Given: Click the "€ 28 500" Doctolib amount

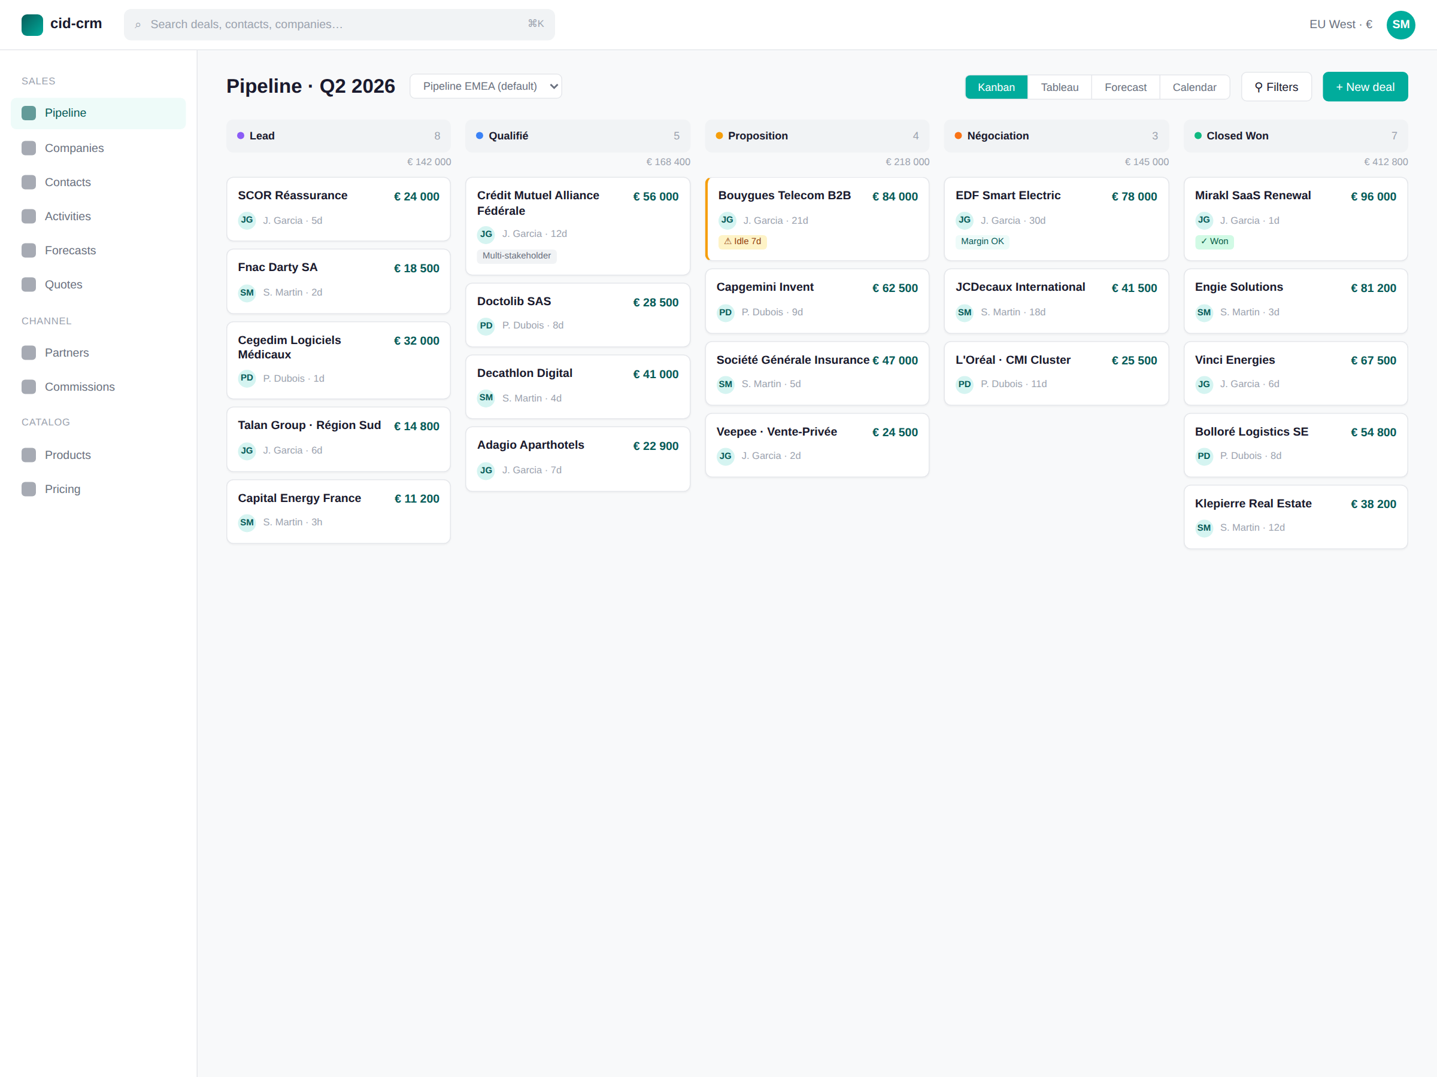Looking at the screenshot, I should click(x=656, y=303).
